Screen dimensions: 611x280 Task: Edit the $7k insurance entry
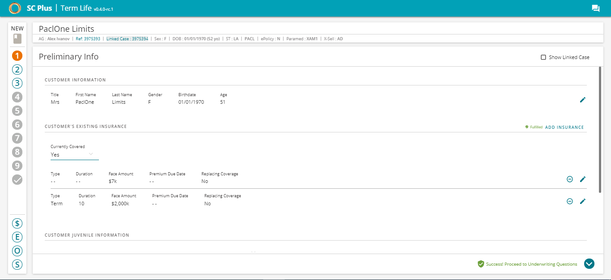pos(582,179)
